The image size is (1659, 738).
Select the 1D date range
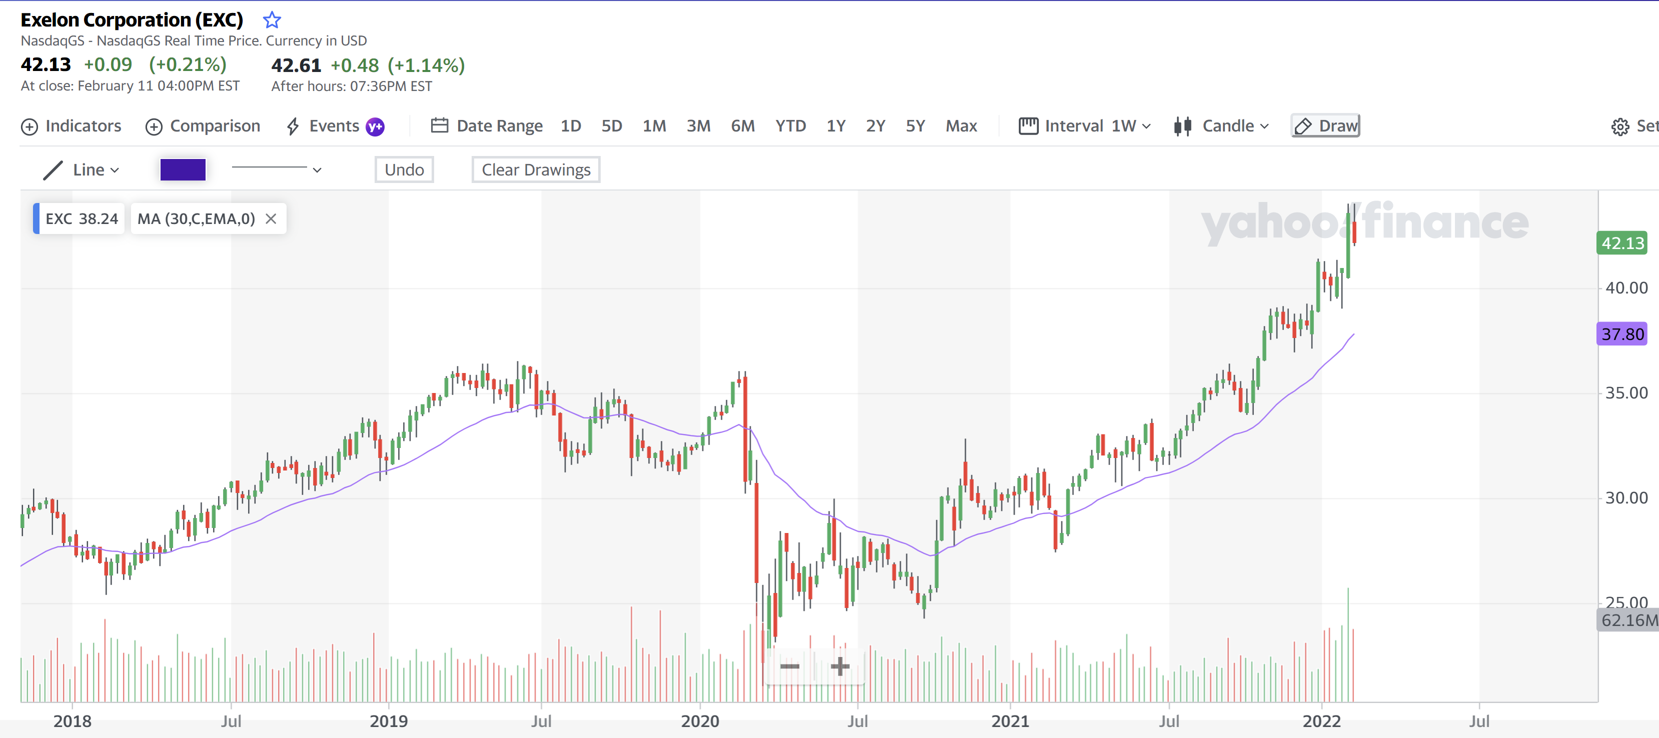tap(571, 126)
